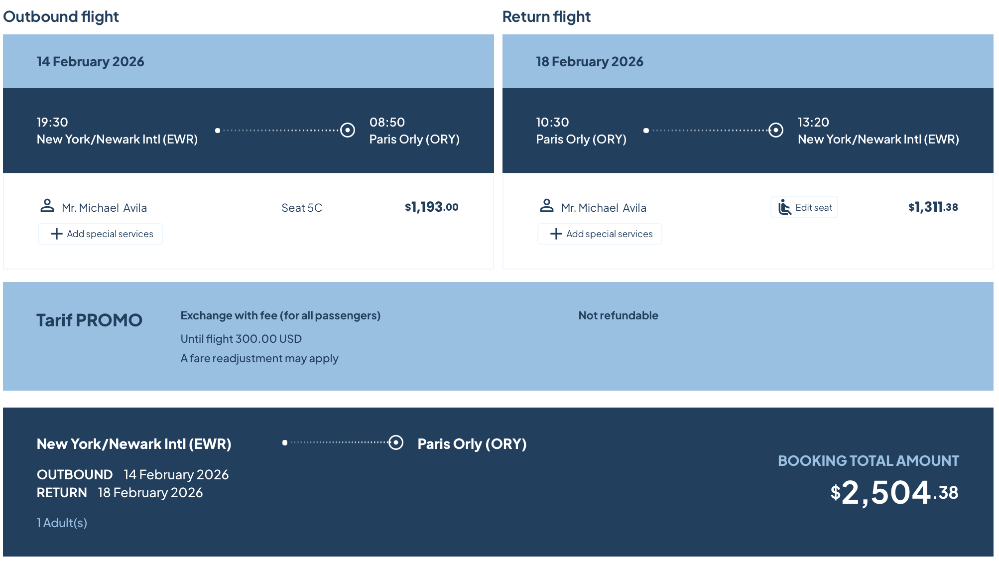The height and width of the screenshot is (565, 999).
Task: Click the return flight passenger person icon
Action: (x=546, y=206)
